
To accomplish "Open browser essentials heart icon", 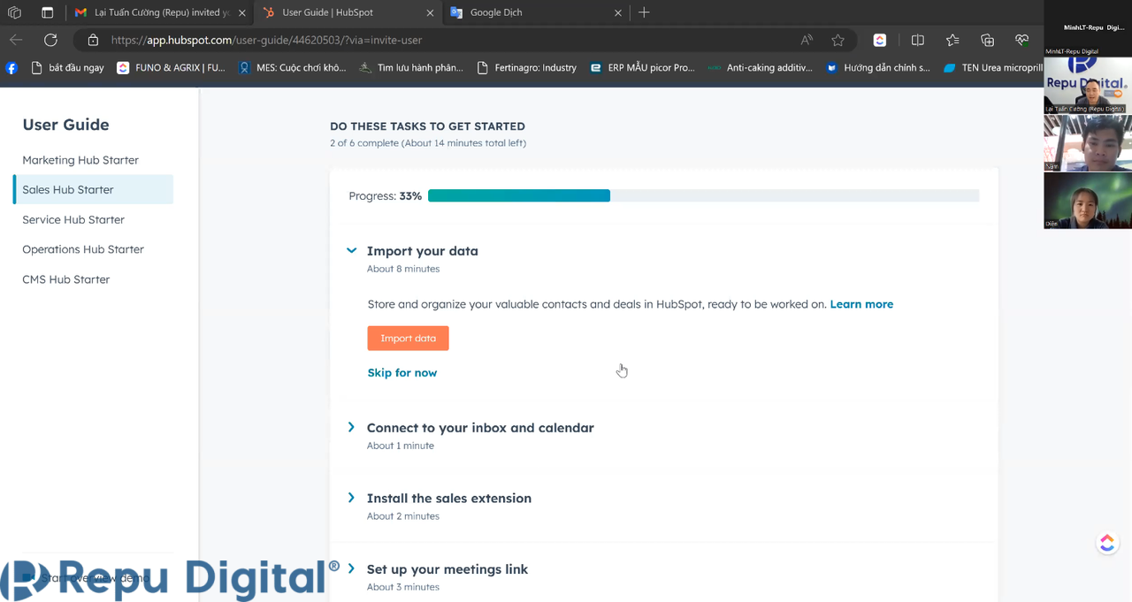I will click(x=1022, y=40).
